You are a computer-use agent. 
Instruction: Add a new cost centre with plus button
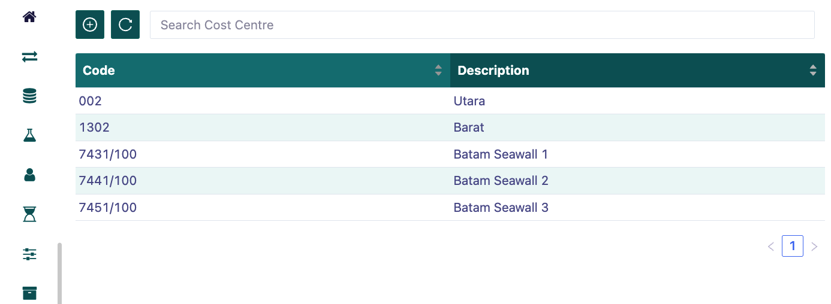point(90,25)
